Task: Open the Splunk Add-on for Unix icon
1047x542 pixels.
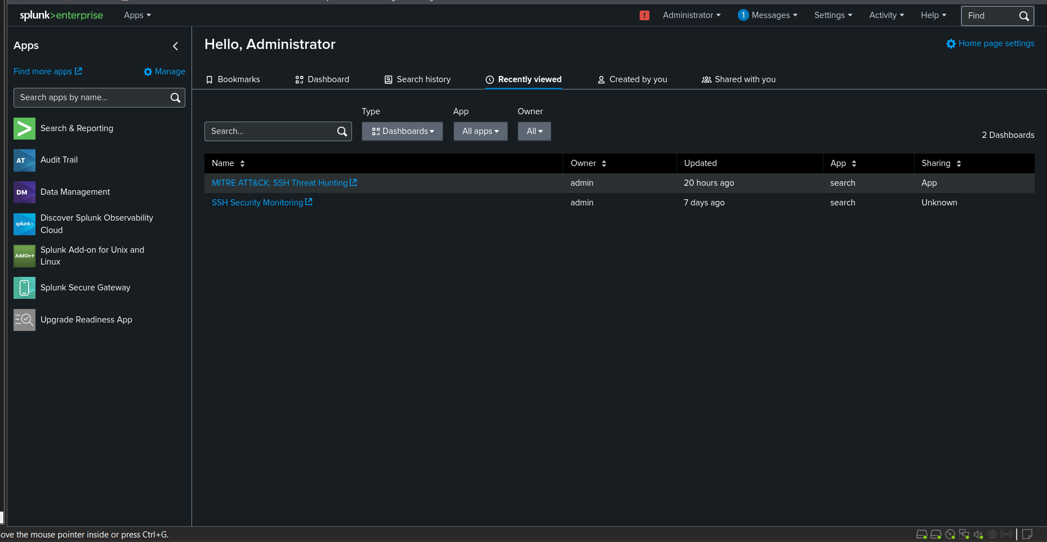Action: point(24,256)
